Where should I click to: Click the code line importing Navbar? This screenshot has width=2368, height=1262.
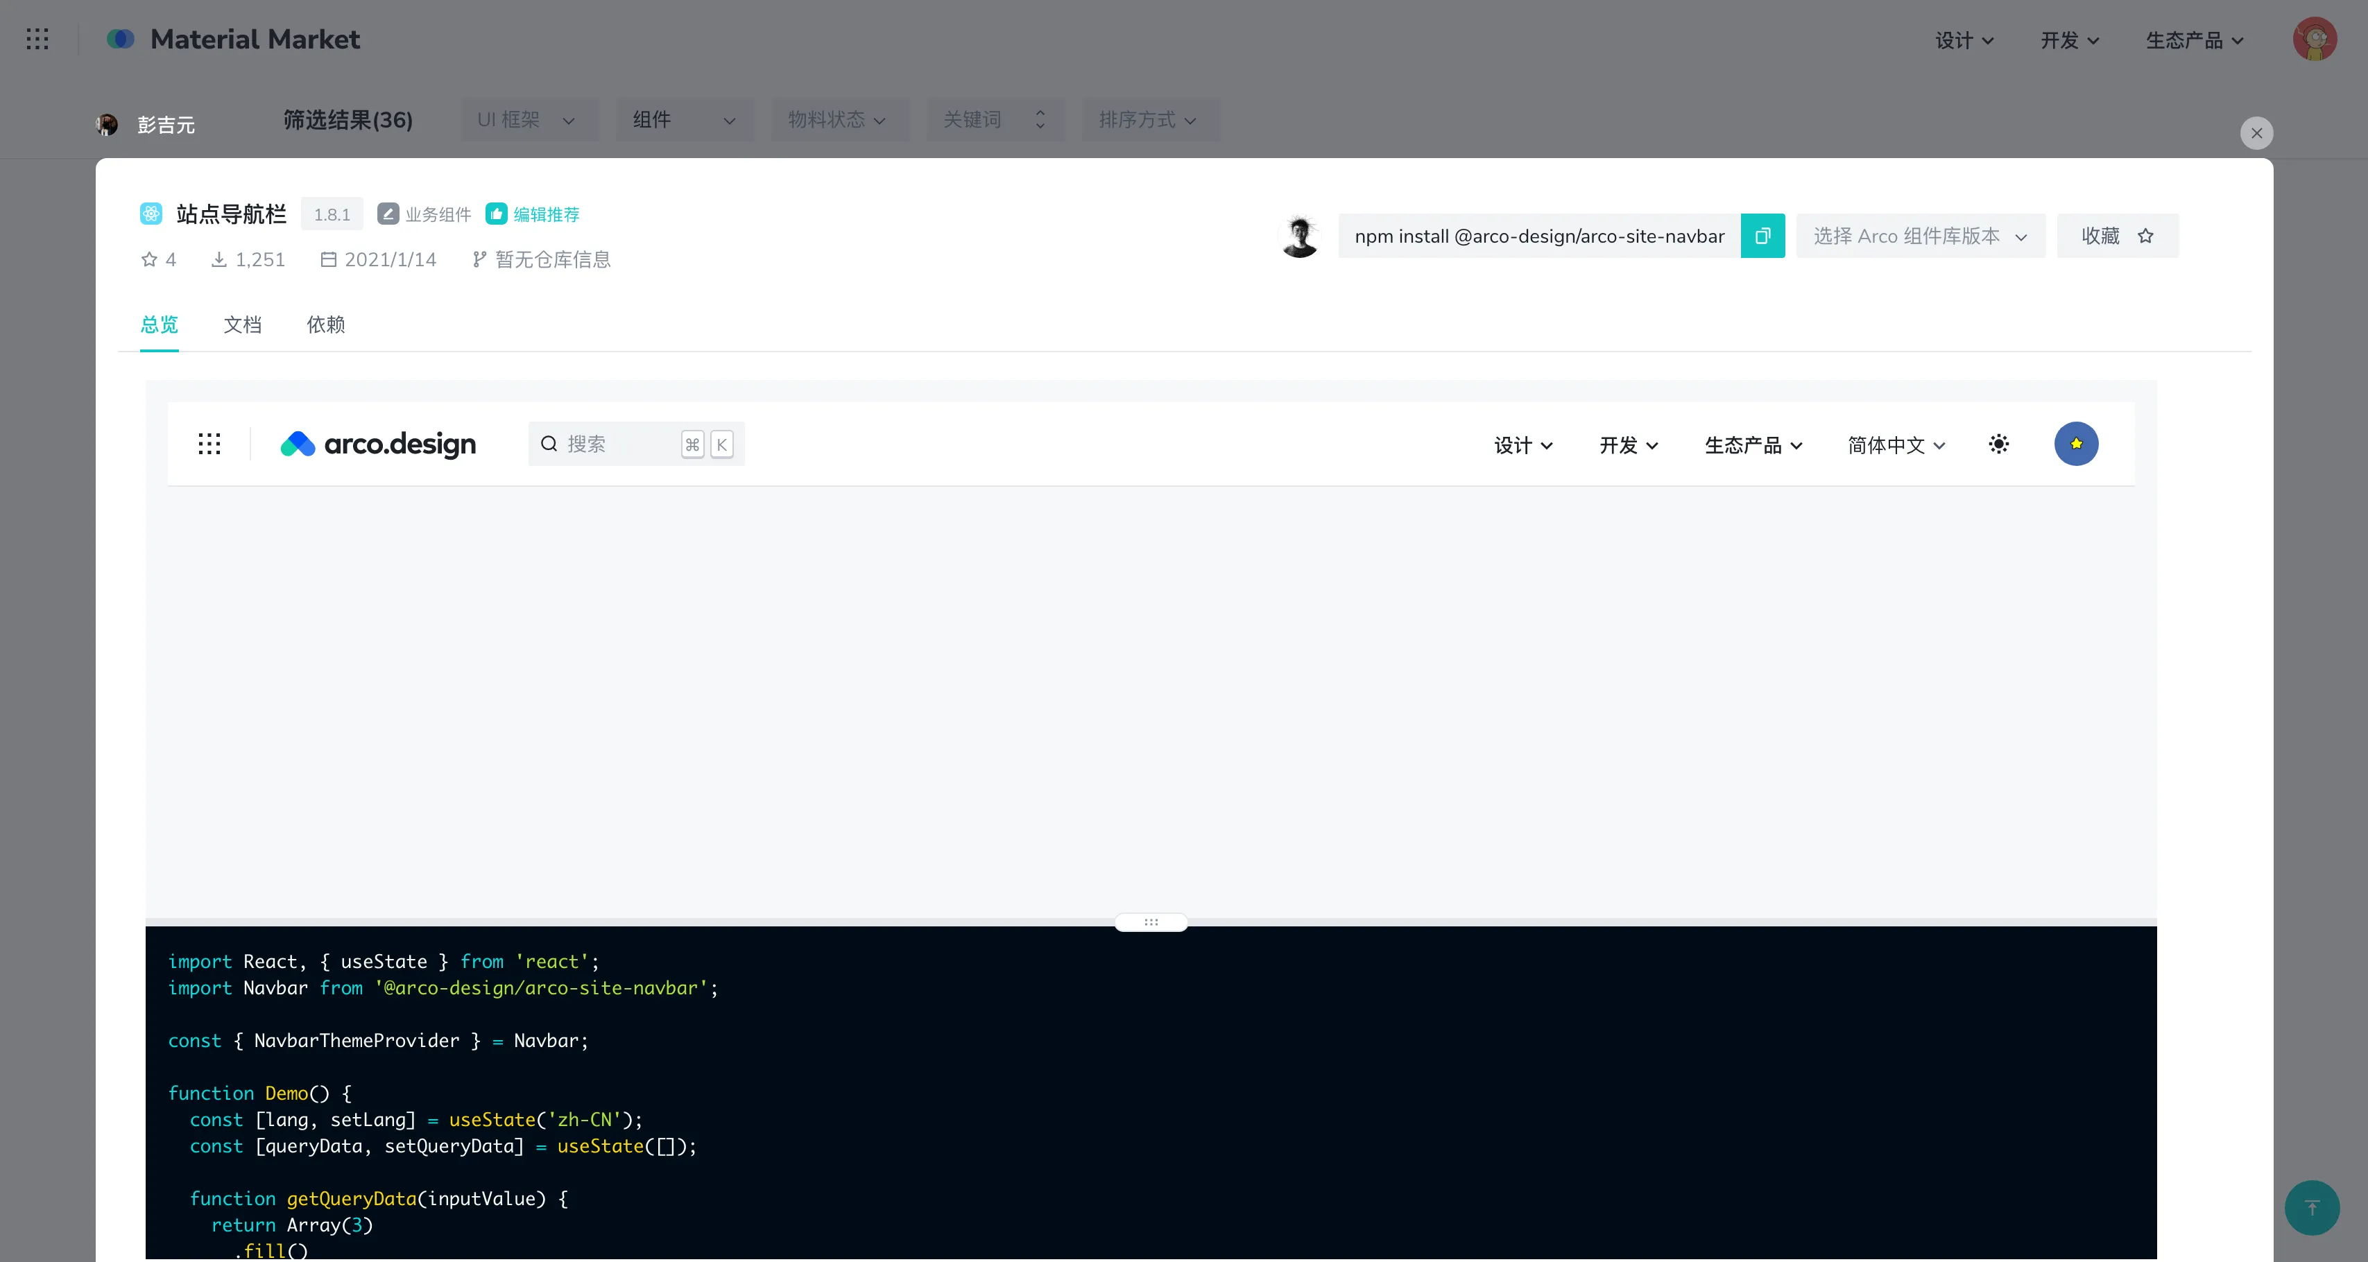click(x=442, y=988)
